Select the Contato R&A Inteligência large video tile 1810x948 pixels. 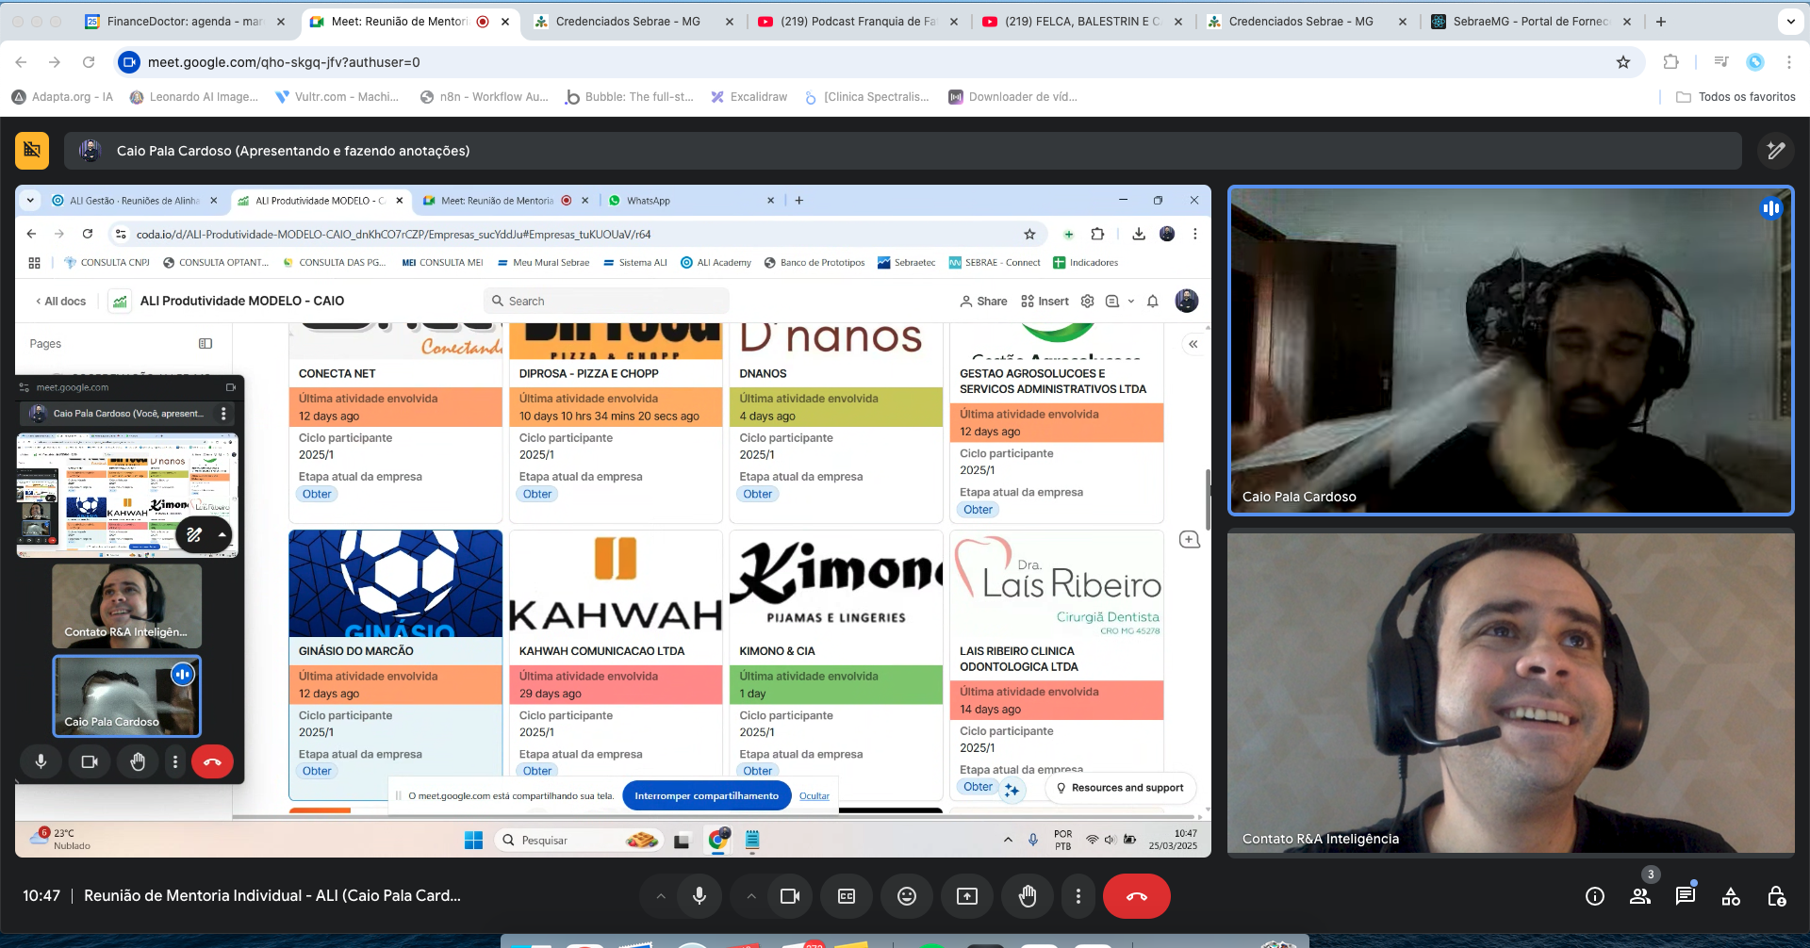(x=1510, y=694)
